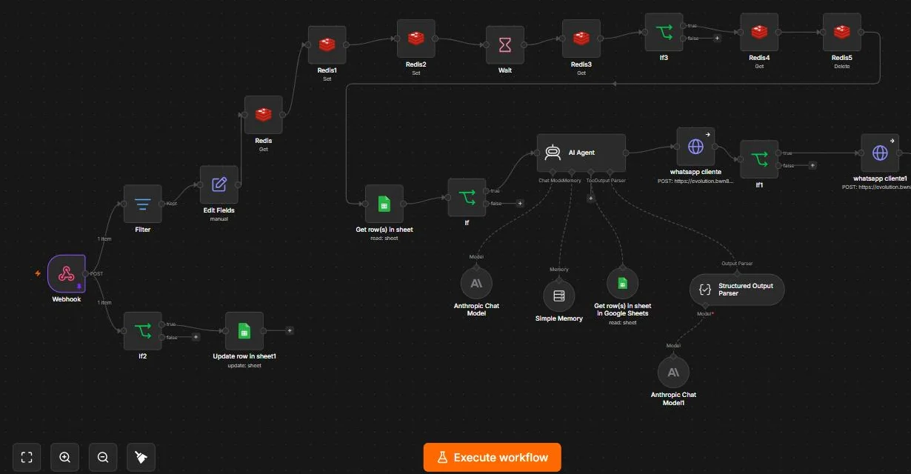This screenshot has height=474, width=911.
Task: Open the Edit Fields node
Action: coord(219,184)
